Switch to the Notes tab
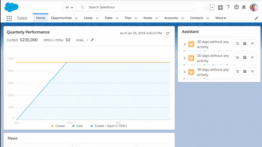The width and height of the screenshot is (262, 147). point(148,18)
